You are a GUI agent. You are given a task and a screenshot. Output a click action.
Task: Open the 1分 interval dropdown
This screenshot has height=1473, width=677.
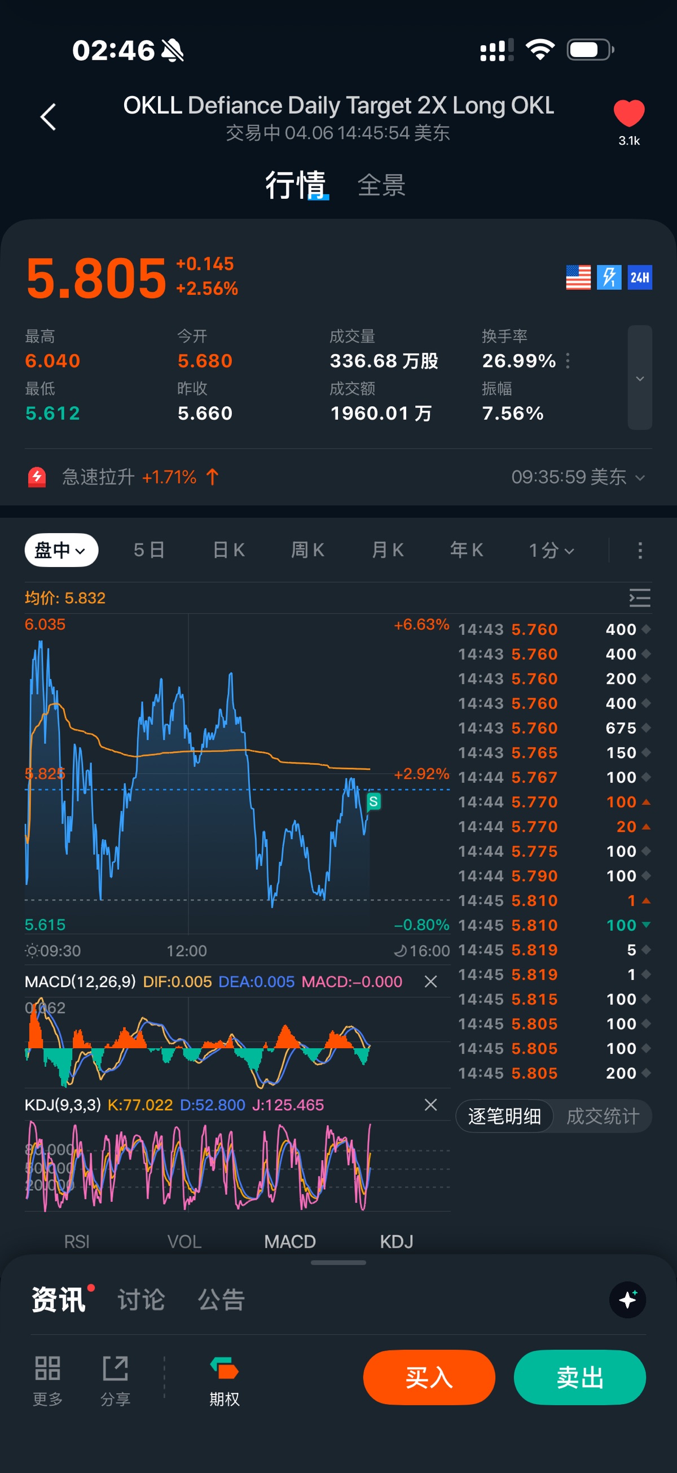[551, 550]
